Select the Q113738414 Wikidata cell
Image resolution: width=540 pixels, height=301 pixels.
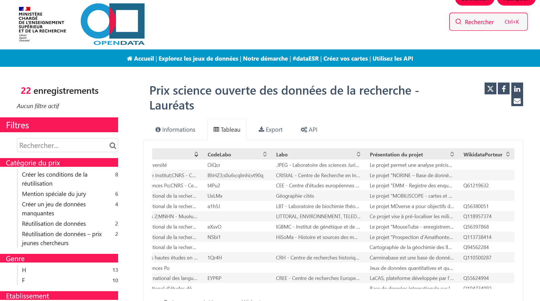pos(477,237)
